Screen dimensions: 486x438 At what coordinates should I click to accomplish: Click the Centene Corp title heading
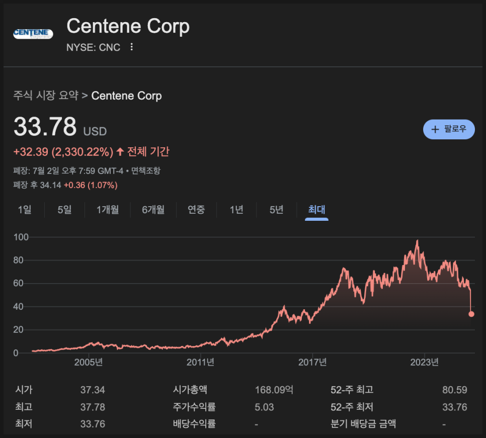coord(128,26)
